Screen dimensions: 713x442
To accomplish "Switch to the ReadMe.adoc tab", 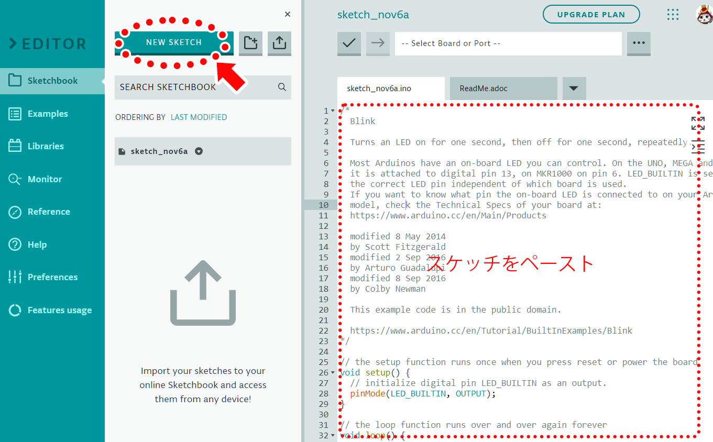I will (x=503, y=89).
